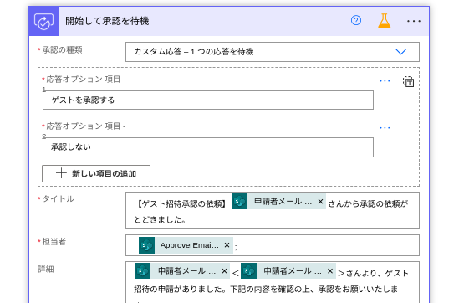Screen dimensions: 459x303
Task: Edit the 承認しない option field
Action: 208,147
